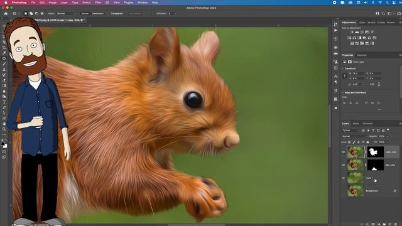Collapse the Align and Distribute section
402x226 pixels.
343,92
